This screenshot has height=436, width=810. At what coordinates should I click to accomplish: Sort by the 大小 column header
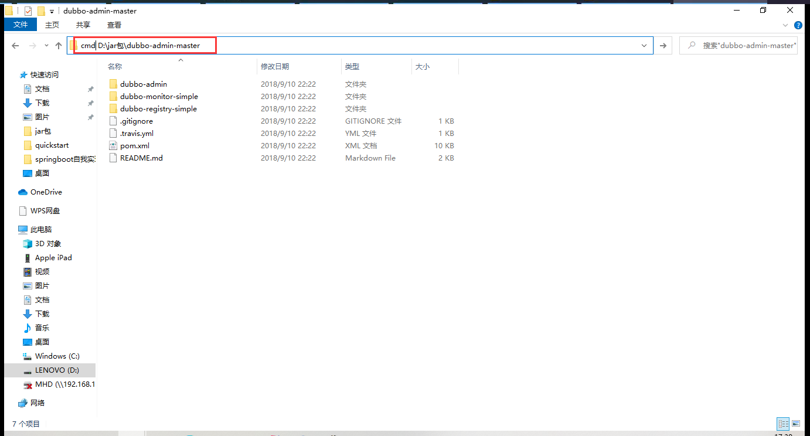tap(435, 67)
